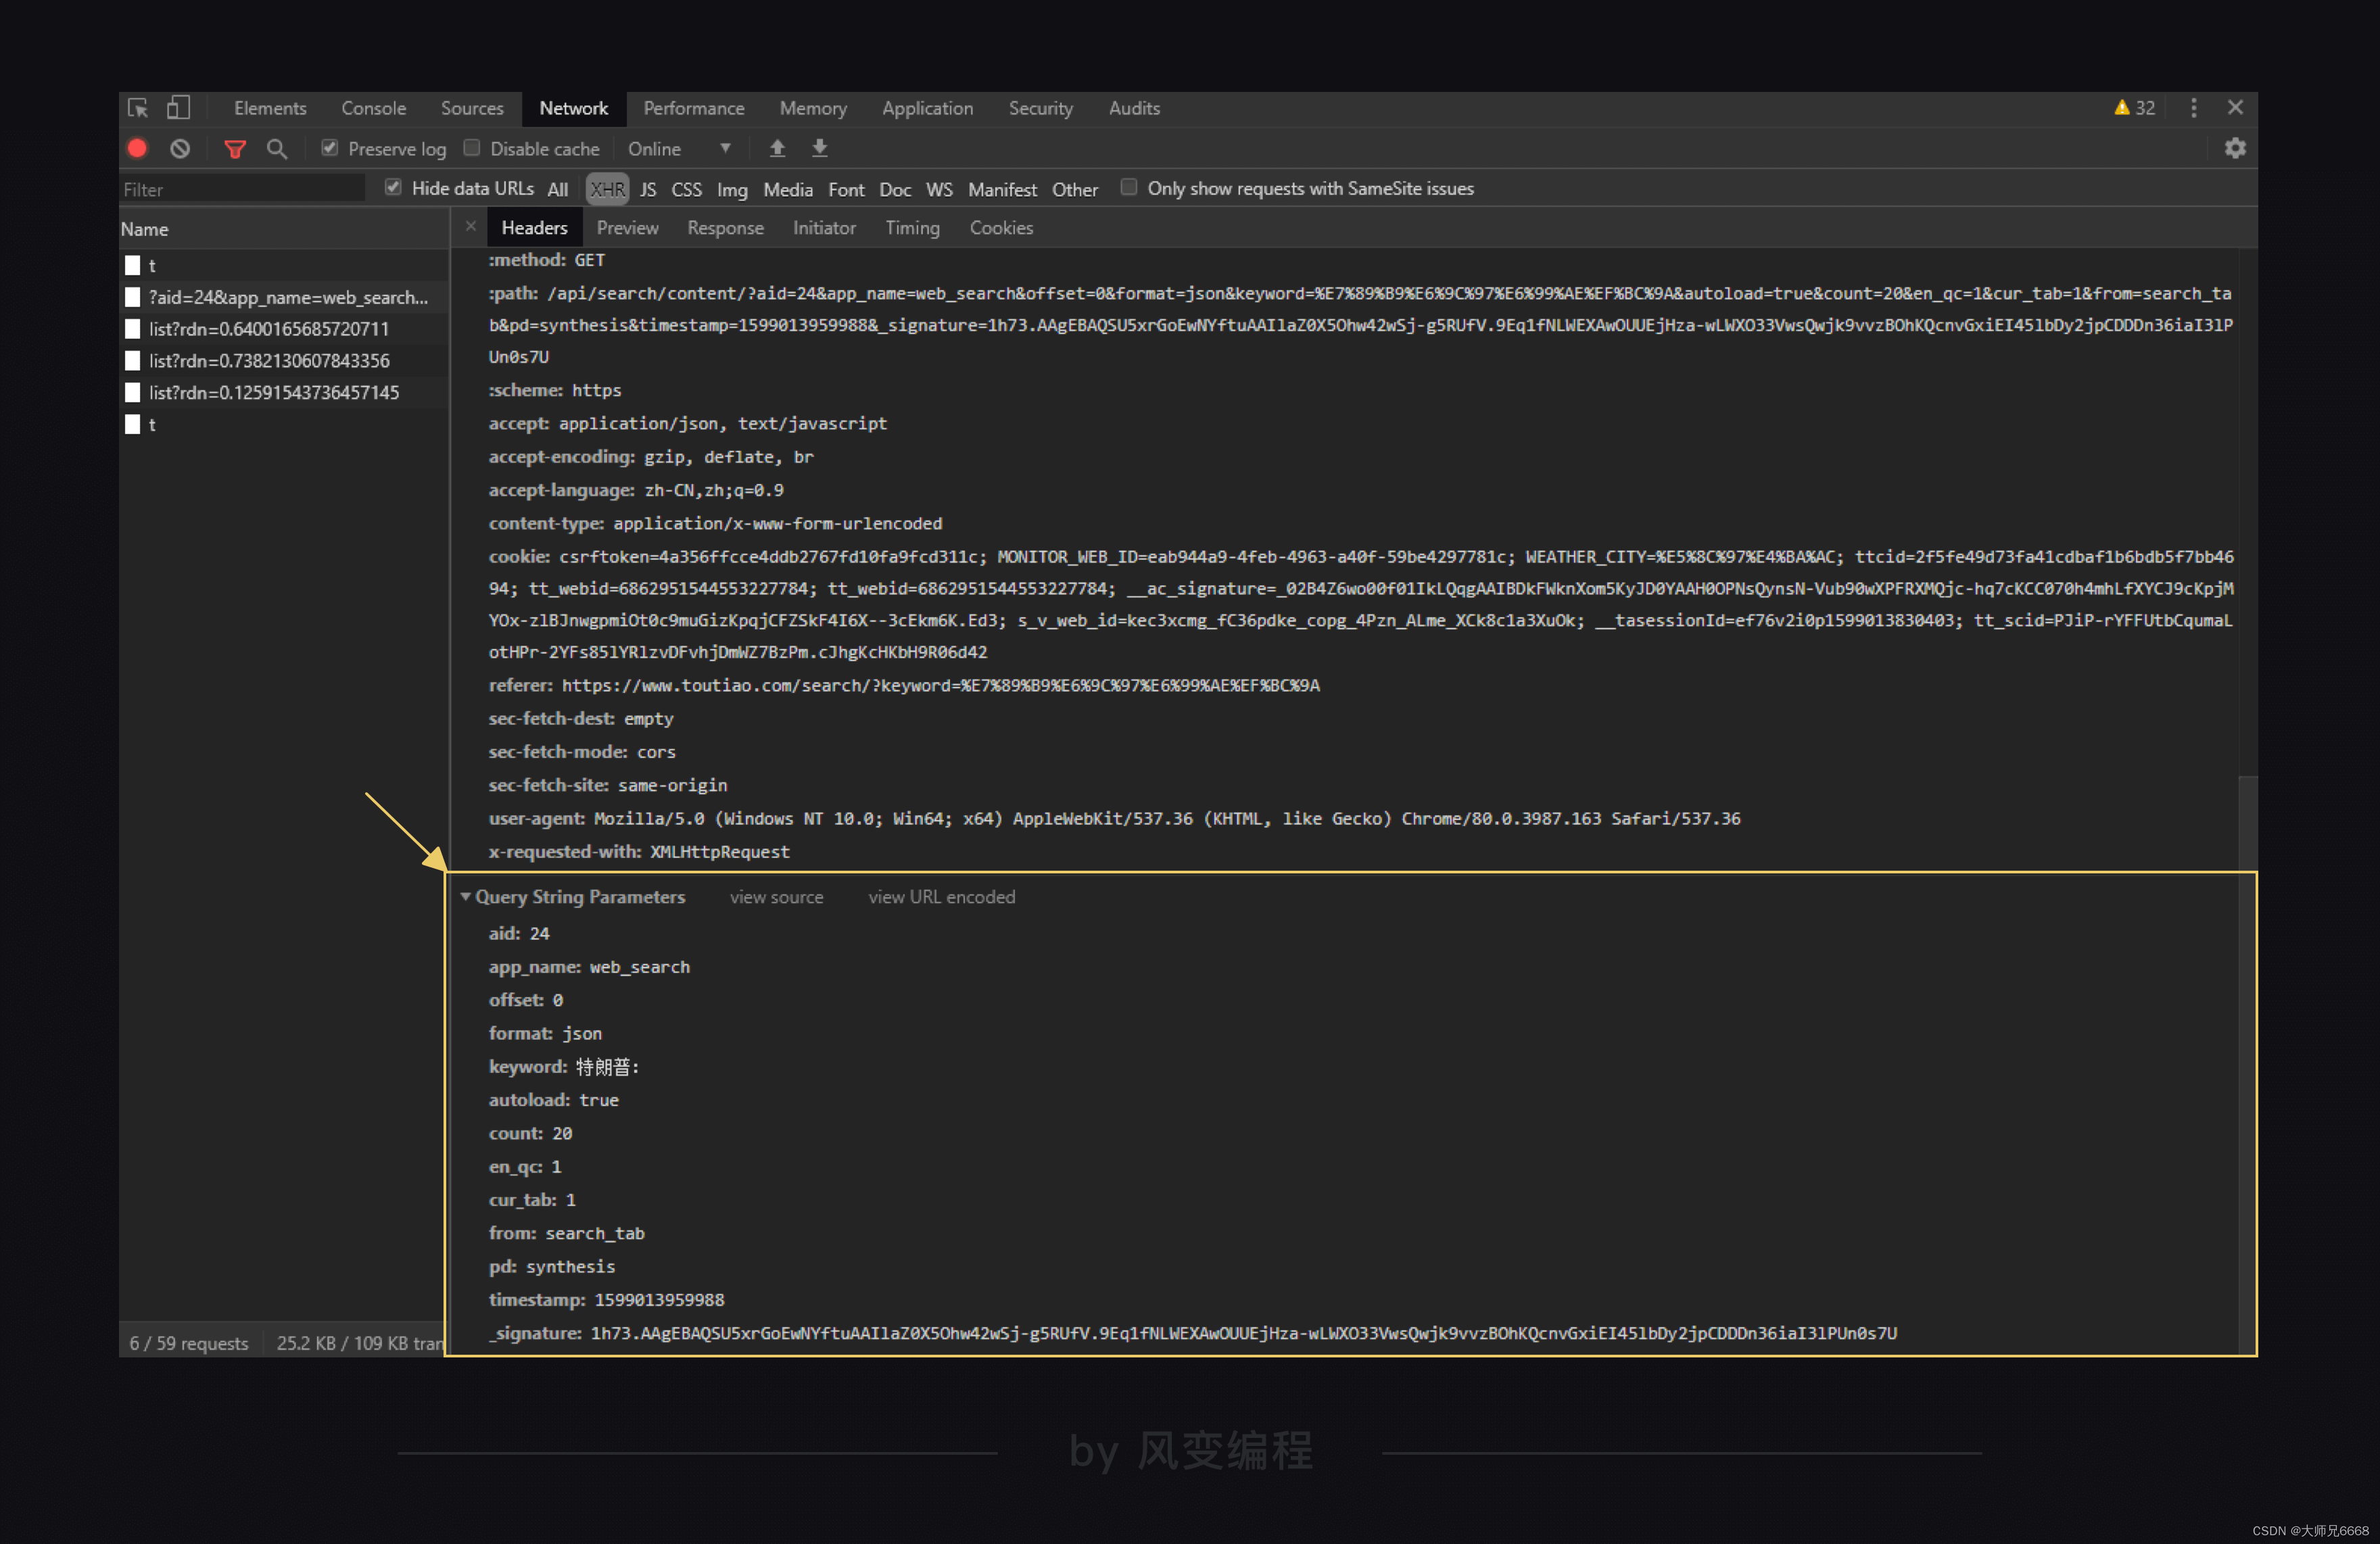
Task: Switch to Response tab
Action: 726,228
